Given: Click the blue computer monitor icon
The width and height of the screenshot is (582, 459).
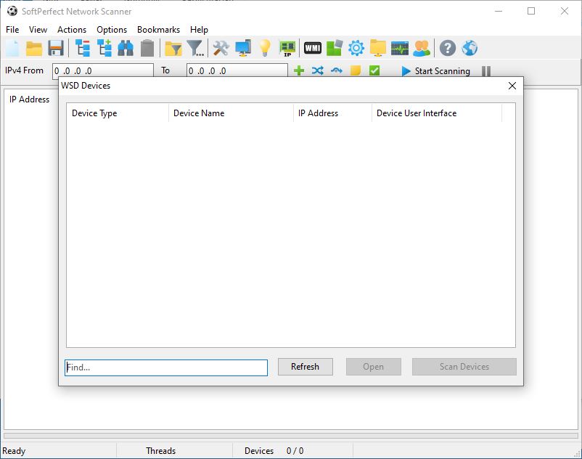Looking at the screenshot, I should click(243, 48).
